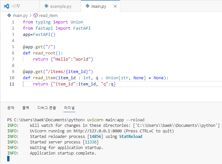Image resolution: width=222 pixels, height=164 pixels.
Task: Close the main.py tab
Action: [x=115, y=6]
